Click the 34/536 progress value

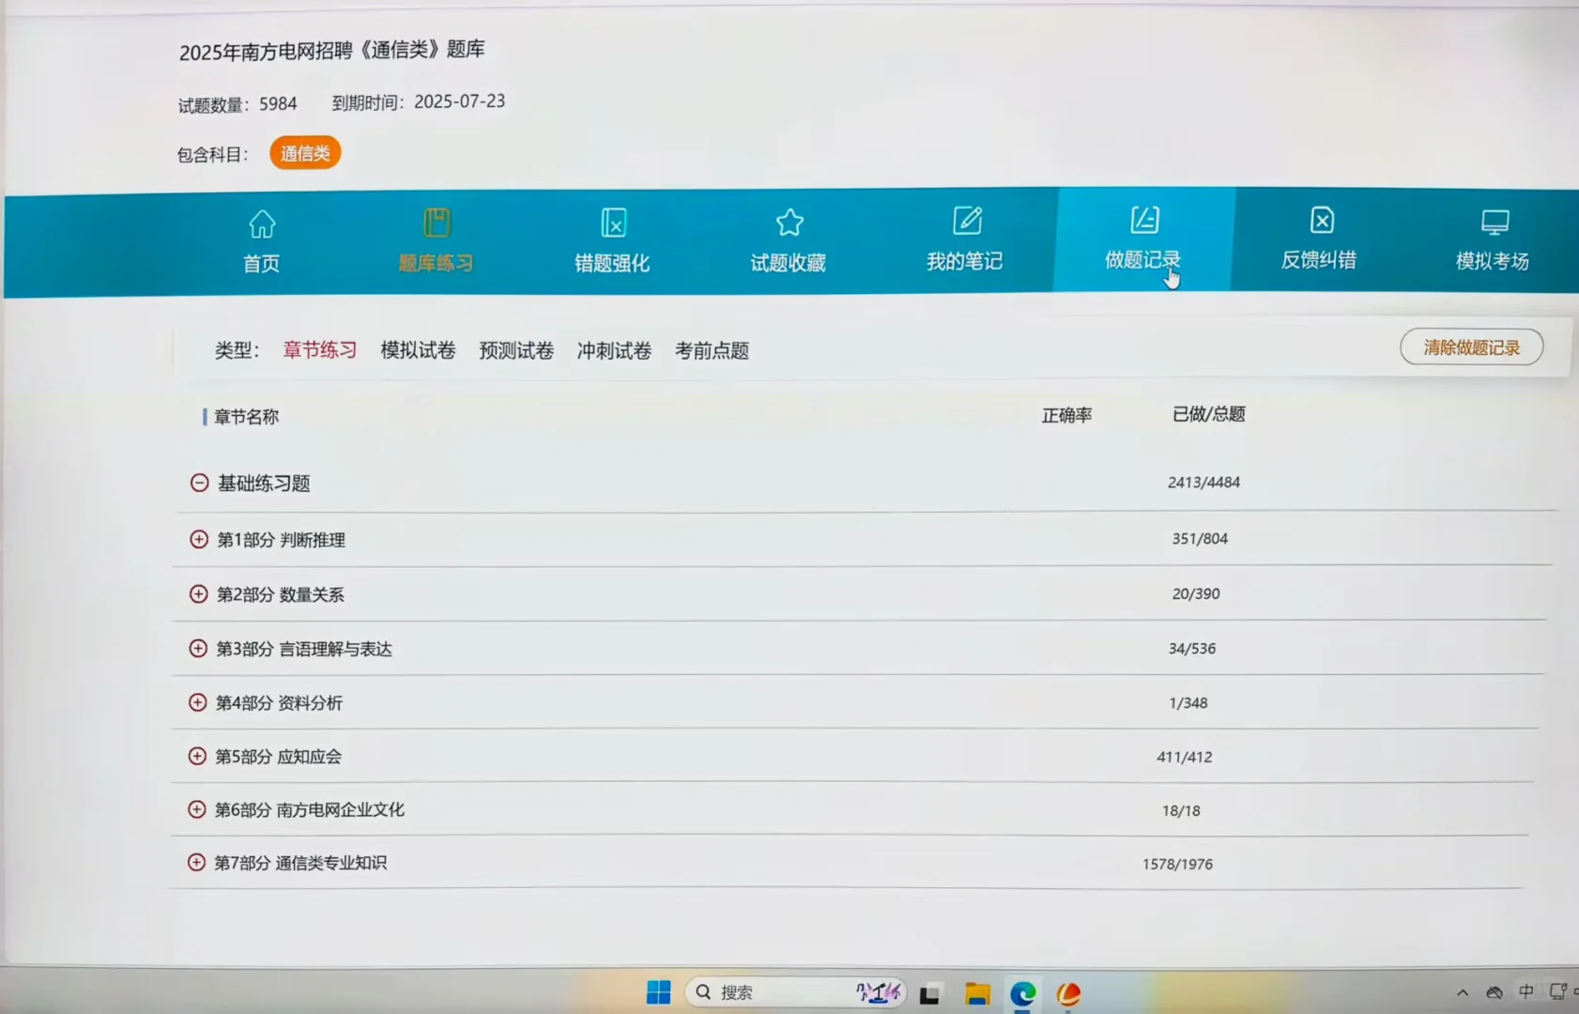click(1192, 648)
